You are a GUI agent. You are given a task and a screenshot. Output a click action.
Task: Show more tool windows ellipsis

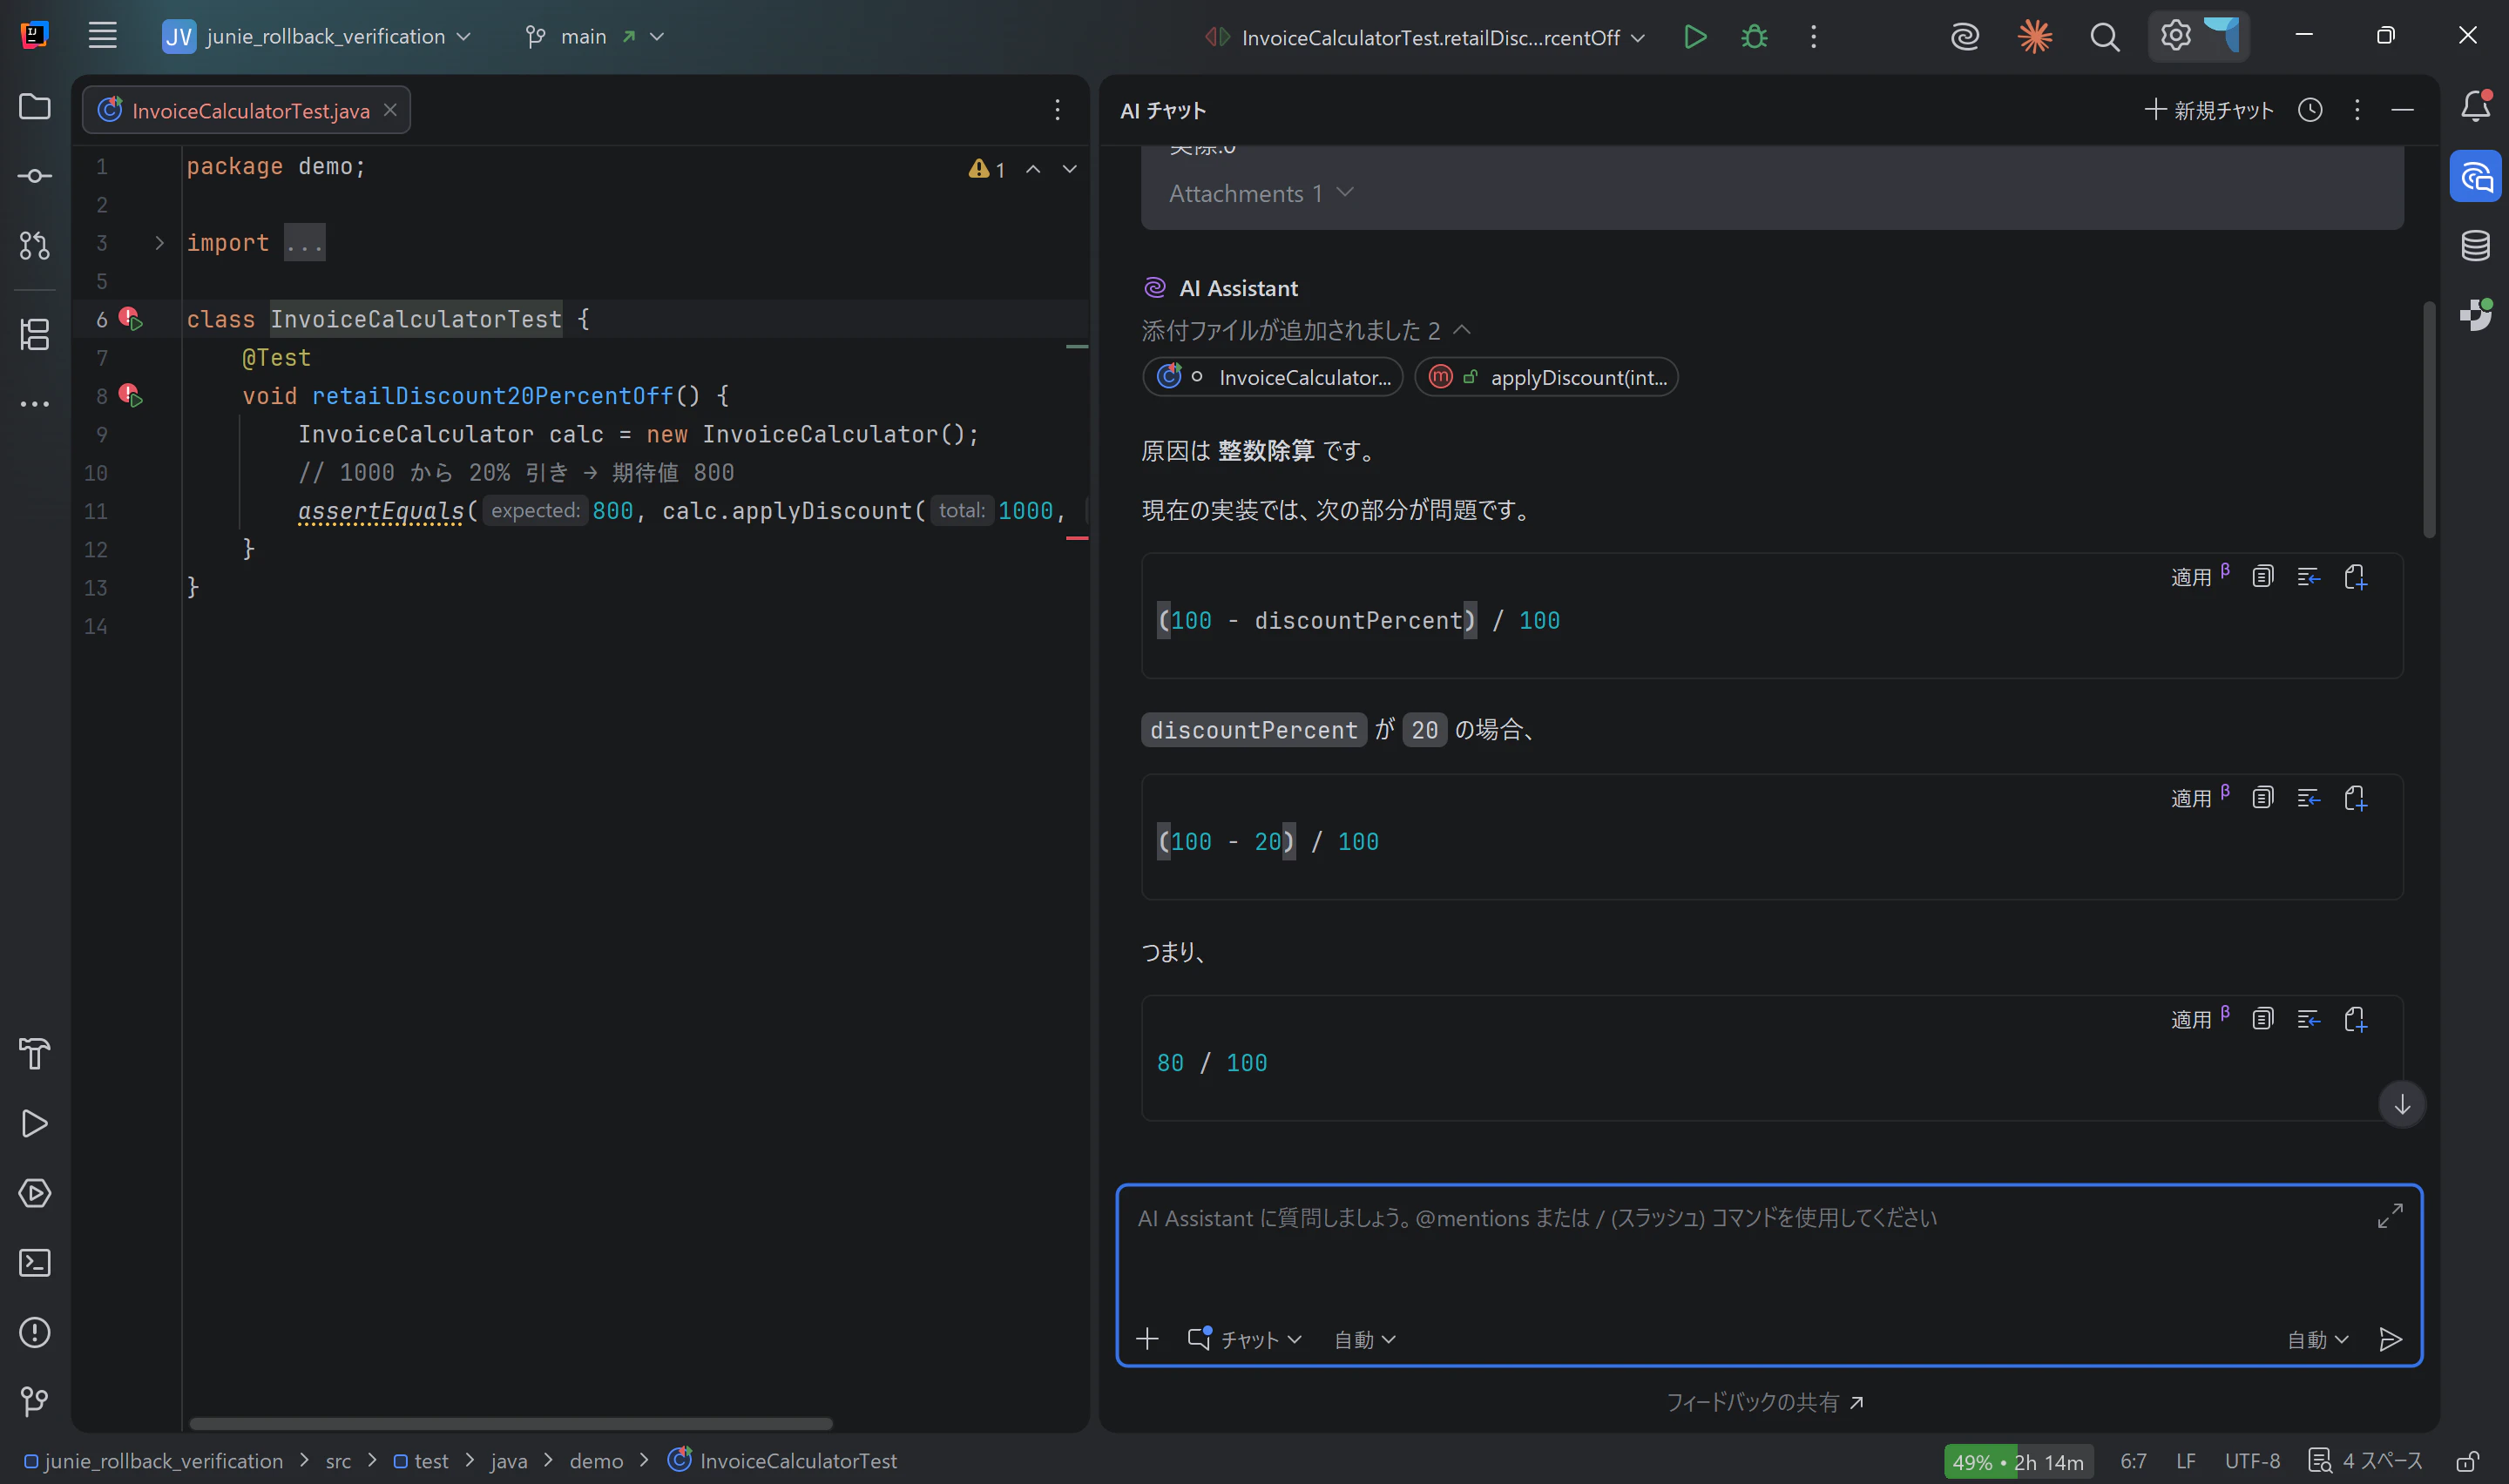[x=35, y=404]
